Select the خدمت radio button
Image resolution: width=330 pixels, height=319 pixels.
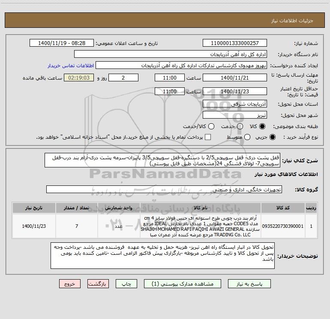(x=240, y=126)
